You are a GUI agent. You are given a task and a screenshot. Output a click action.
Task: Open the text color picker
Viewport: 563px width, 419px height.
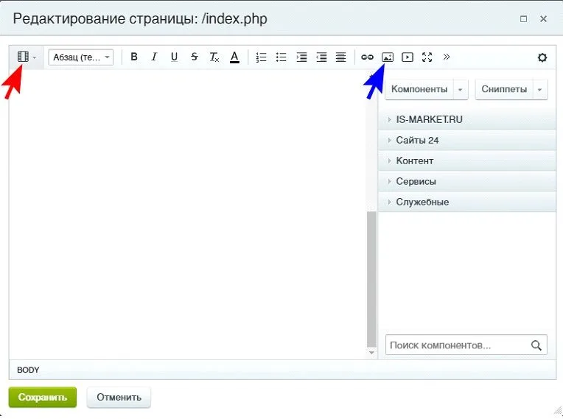tap(234, 57)
